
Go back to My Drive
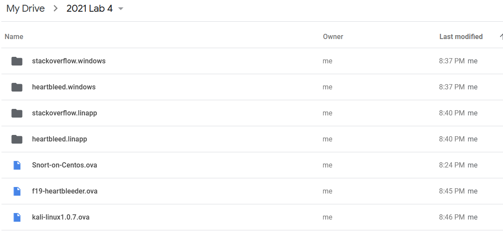(x=26, y=9)
